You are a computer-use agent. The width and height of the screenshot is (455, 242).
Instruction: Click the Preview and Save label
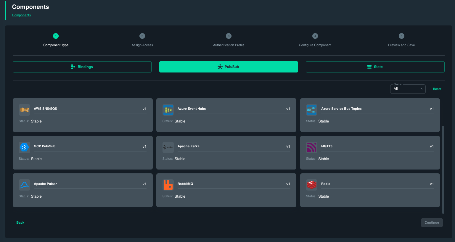[x=401, y=45]
